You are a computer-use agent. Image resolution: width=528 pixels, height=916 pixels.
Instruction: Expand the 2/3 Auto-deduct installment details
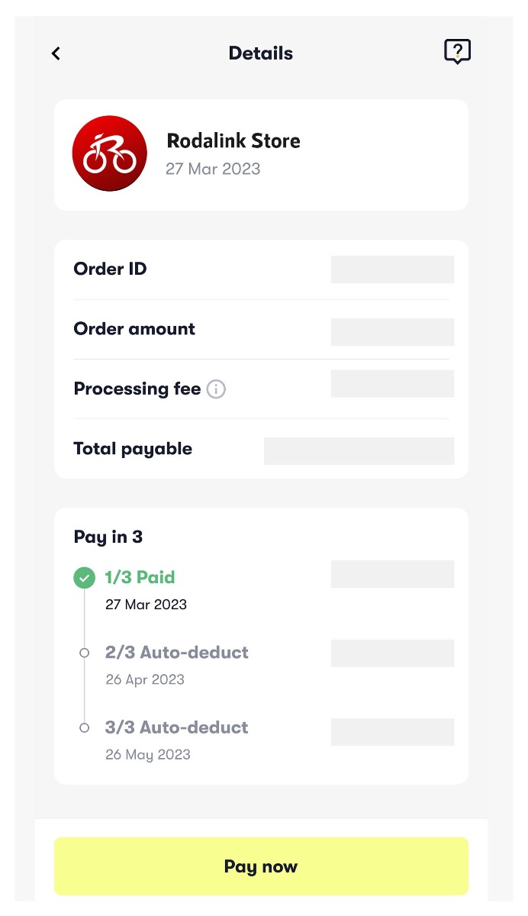(176, 653)
